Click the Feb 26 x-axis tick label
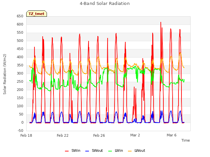This screenshot has width=210, height=157. (x=99, y=135)
